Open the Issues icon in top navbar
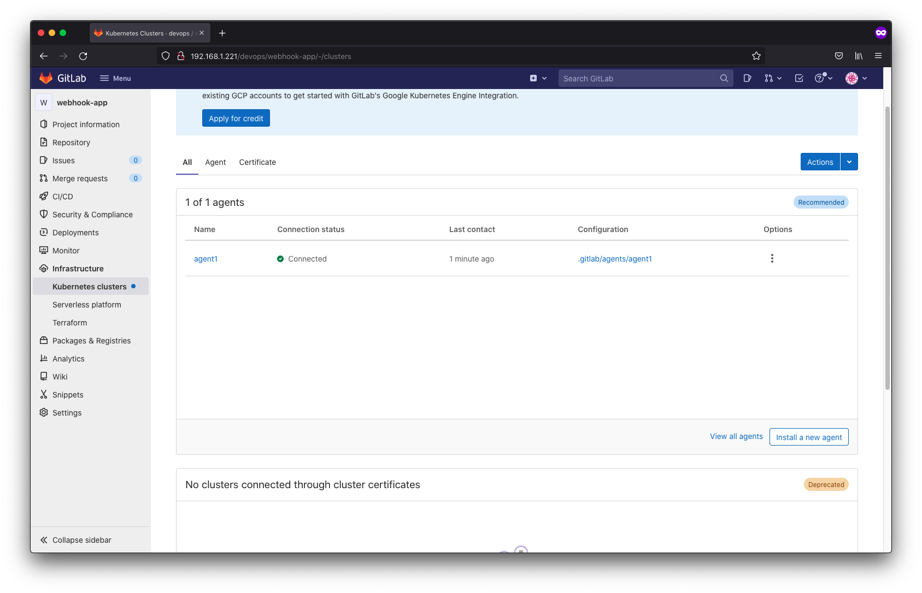Image resolution: width=922 pixels, height=593 pixels. (747, 78)
